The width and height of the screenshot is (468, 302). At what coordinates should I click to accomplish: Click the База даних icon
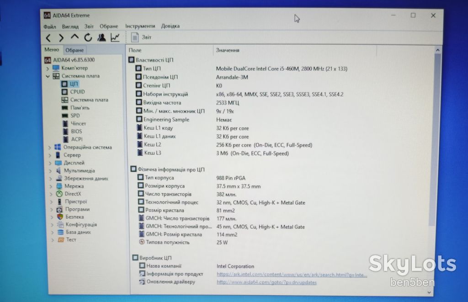(x=61, y=232)
